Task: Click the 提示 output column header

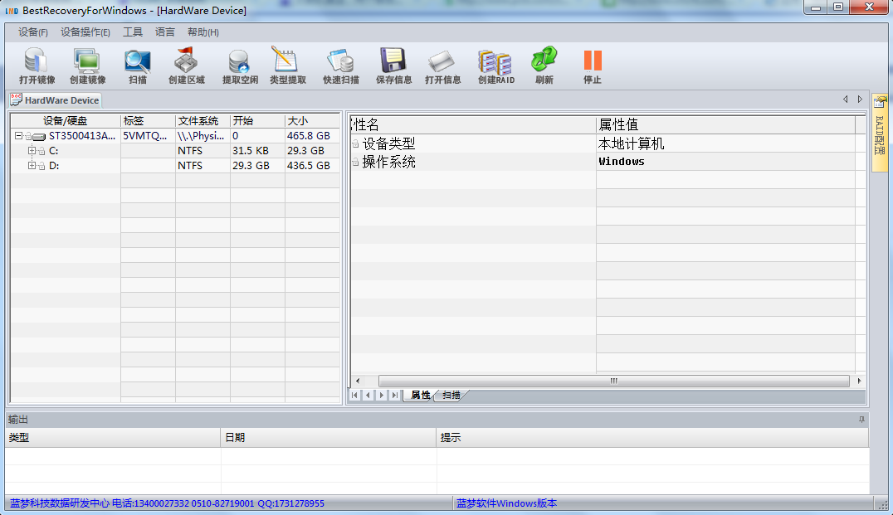Action: [652, 438]
